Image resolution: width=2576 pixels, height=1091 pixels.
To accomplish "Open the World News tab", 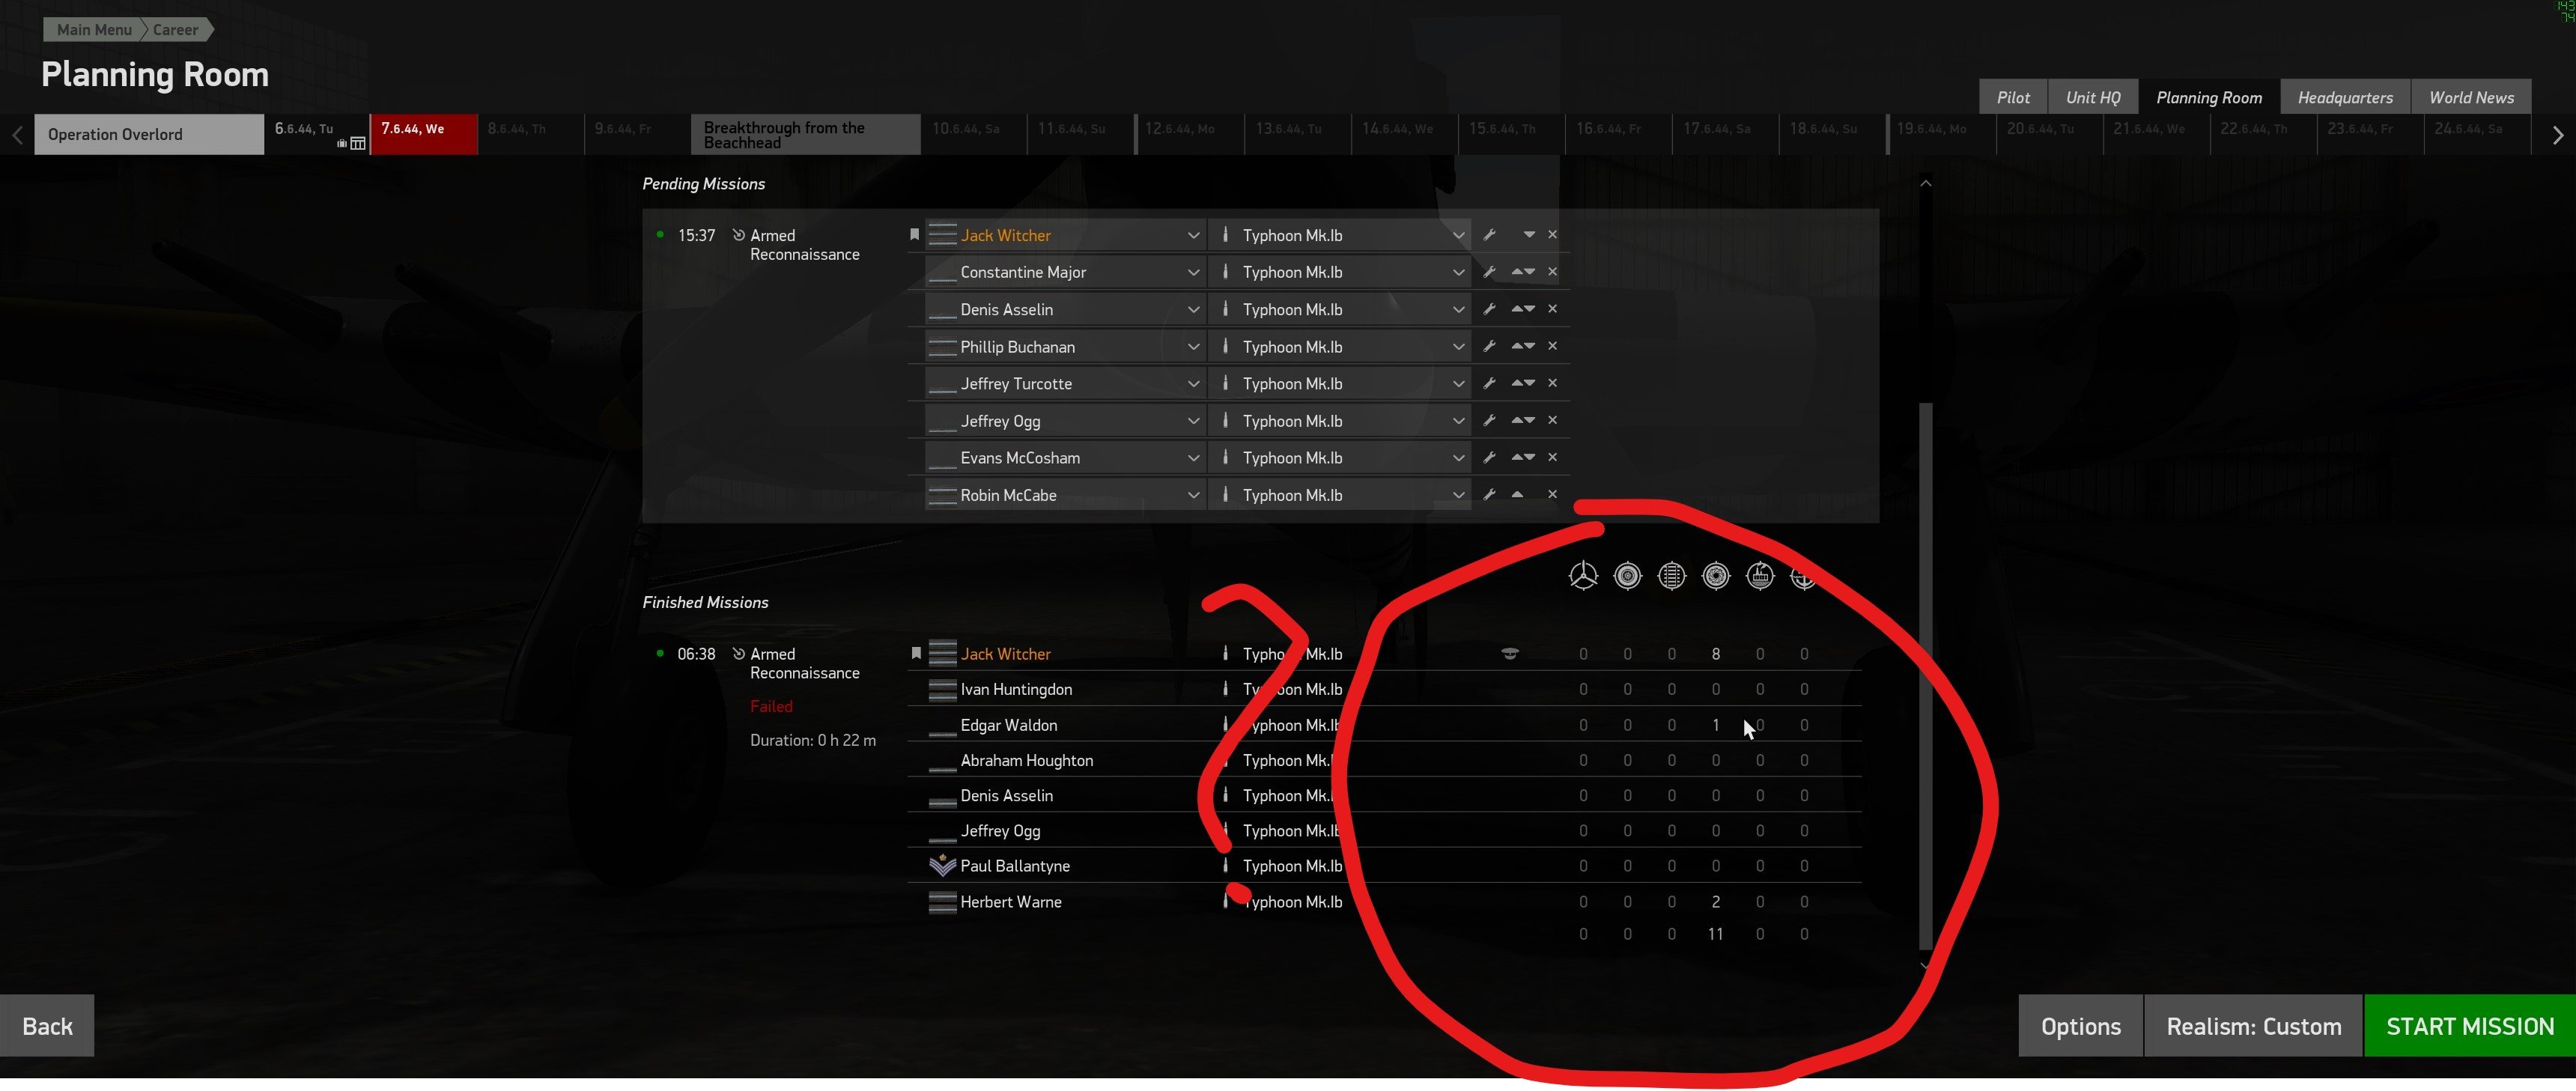I will click(x=2470, y=97).
